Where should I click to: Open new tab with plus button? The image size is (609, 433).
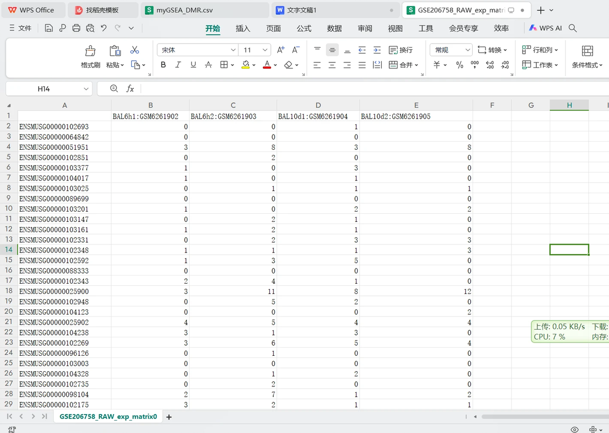coord(541,10)
